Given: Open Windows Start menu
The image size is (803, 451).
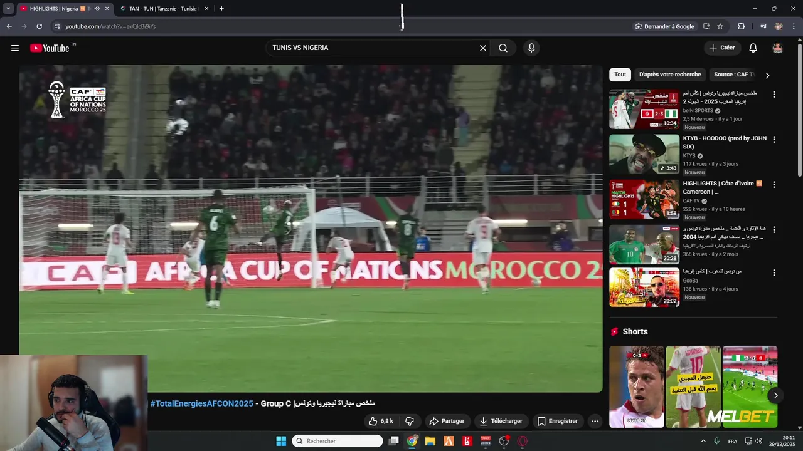Looking at the screenshot, I should point(281,441).
